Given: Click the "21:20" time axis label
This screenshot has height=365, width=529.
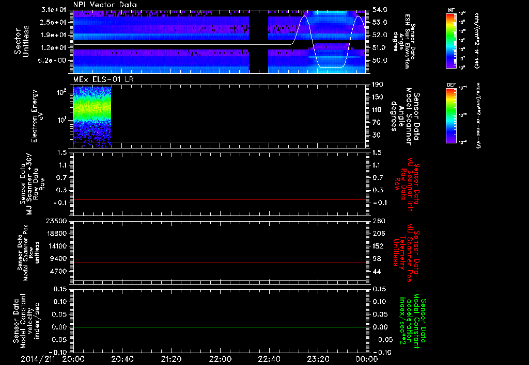Looking at the screenshot, I should tap(171, 359).
